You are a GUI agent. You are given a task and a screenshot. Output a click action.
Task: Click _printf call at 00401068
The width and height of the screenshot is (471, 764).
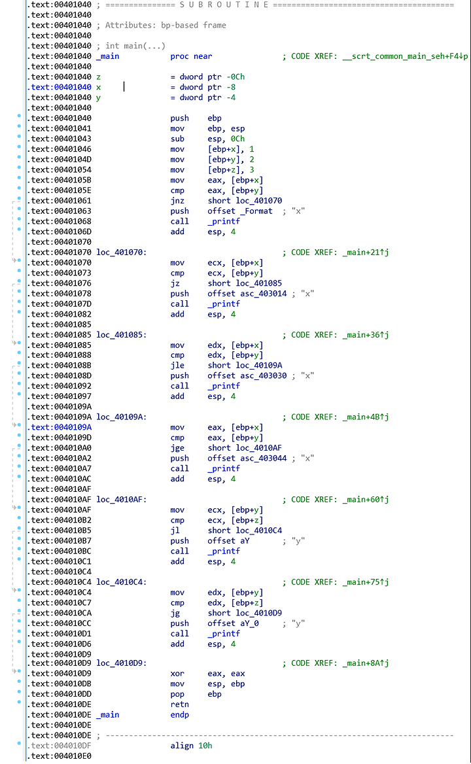(x=224, y=221)
